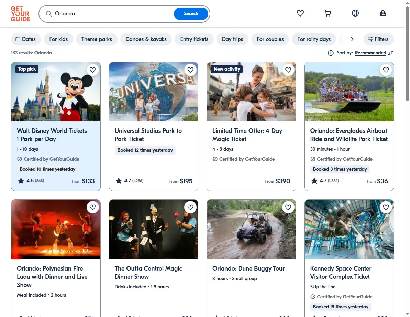
Task: Open Walt Disney World Tickets title link
Action: click(x=54, y=135)
